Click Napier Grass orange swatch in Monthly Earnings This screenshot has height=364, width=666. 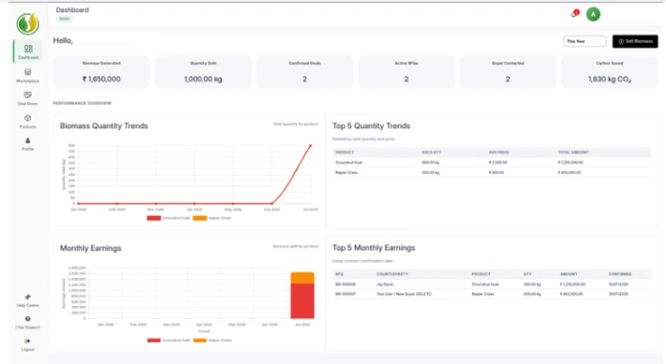[200, 340]
